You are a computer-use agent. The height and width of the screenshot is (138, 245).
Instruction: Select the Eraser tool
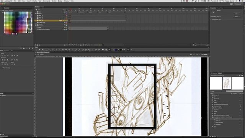pyautogui.click(x=96, y=50)
